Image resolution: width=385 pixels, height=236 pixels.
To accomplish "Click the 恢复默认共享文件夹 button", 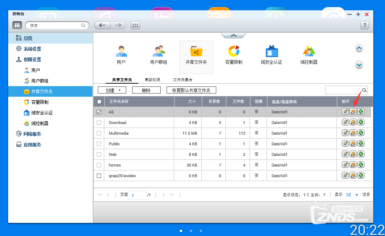I will [x=191, y=90].
